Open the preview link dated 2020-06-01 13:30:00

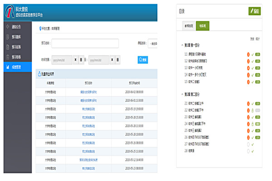[88, 100]
